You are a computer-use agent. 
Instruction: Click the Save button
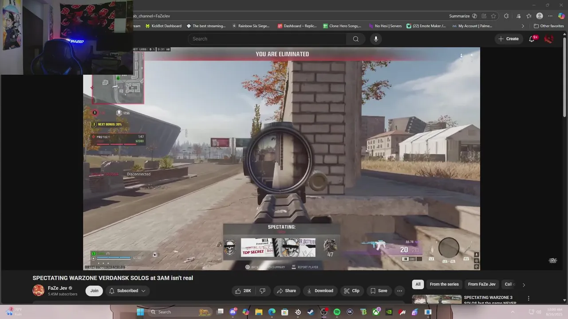pyautogui.click(x=379, y=291)
